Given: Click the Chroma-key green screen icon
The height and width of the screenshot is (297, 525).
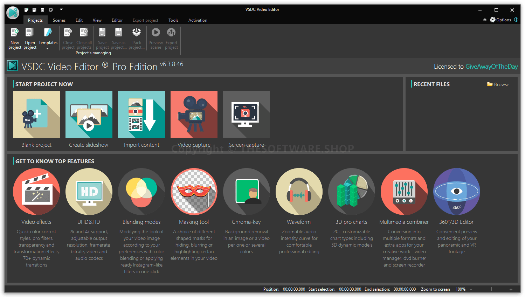Looking at the screenshot, I should 247,192.
